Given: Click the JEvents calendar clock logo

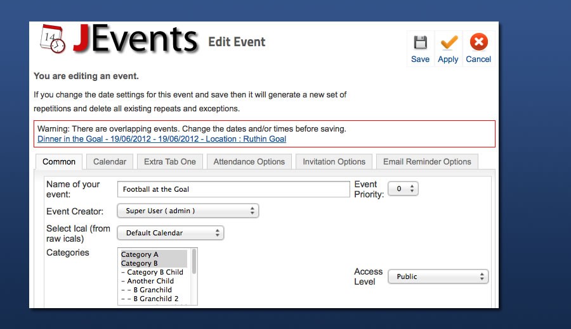Looking at the screenshot, I should (52, 39).
